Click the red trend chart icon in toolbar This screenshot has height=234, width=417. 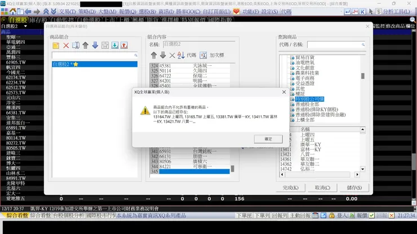(x=355, y=12)
